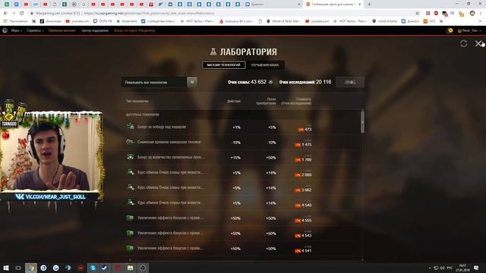Image resolution: width=486 pixels, height=273 pixels.
Task: Click the Увеличение эффекта бонусов icon priced 4 541
Action: tap(130, 248)
